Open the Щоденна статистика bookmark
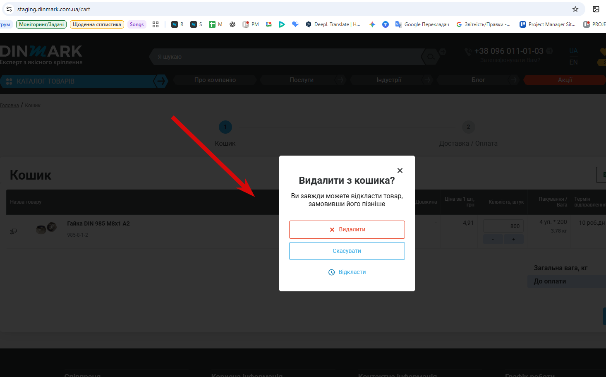 pos(97,24)
